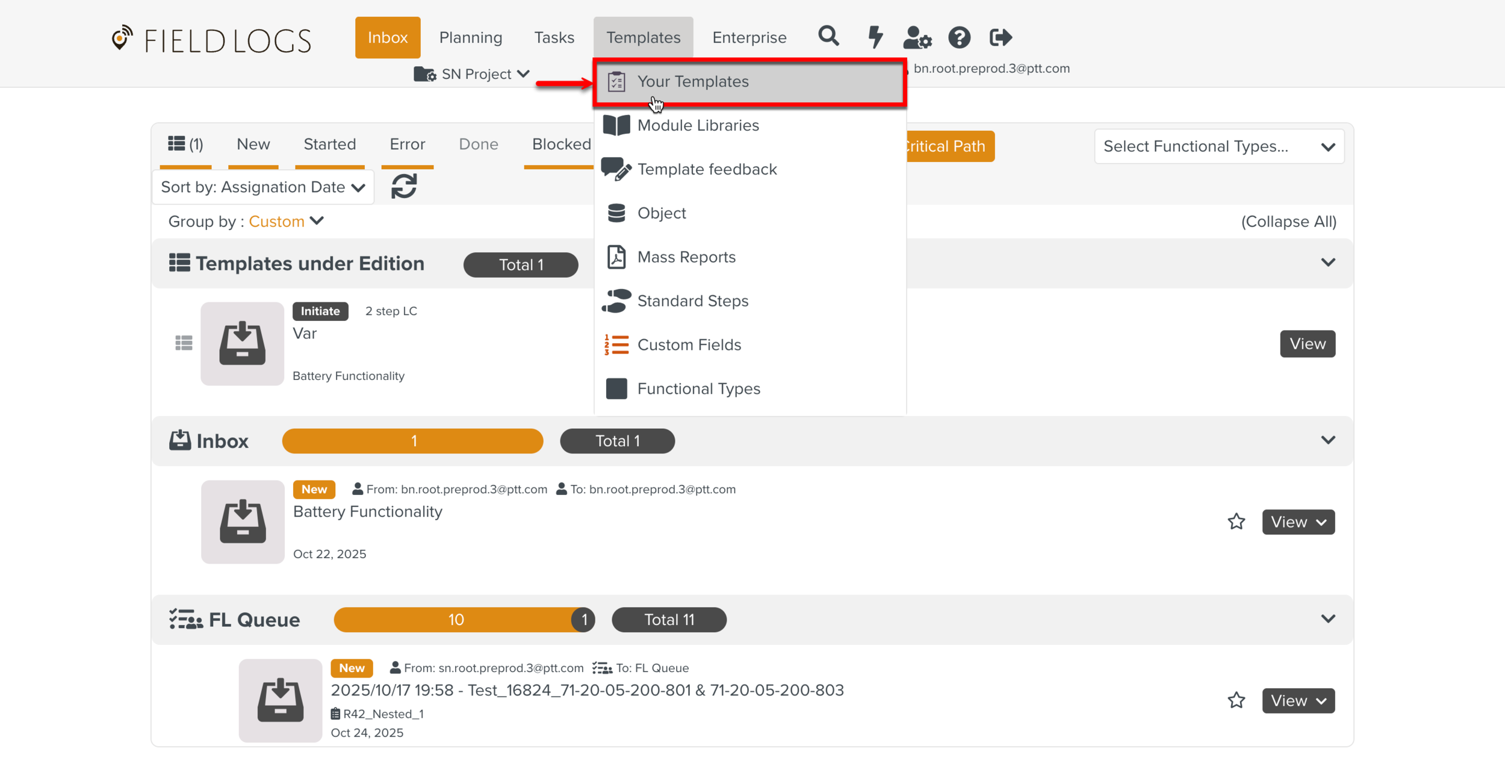Click the Collapse All link
1505x763 pixels.
[1288, 222]
